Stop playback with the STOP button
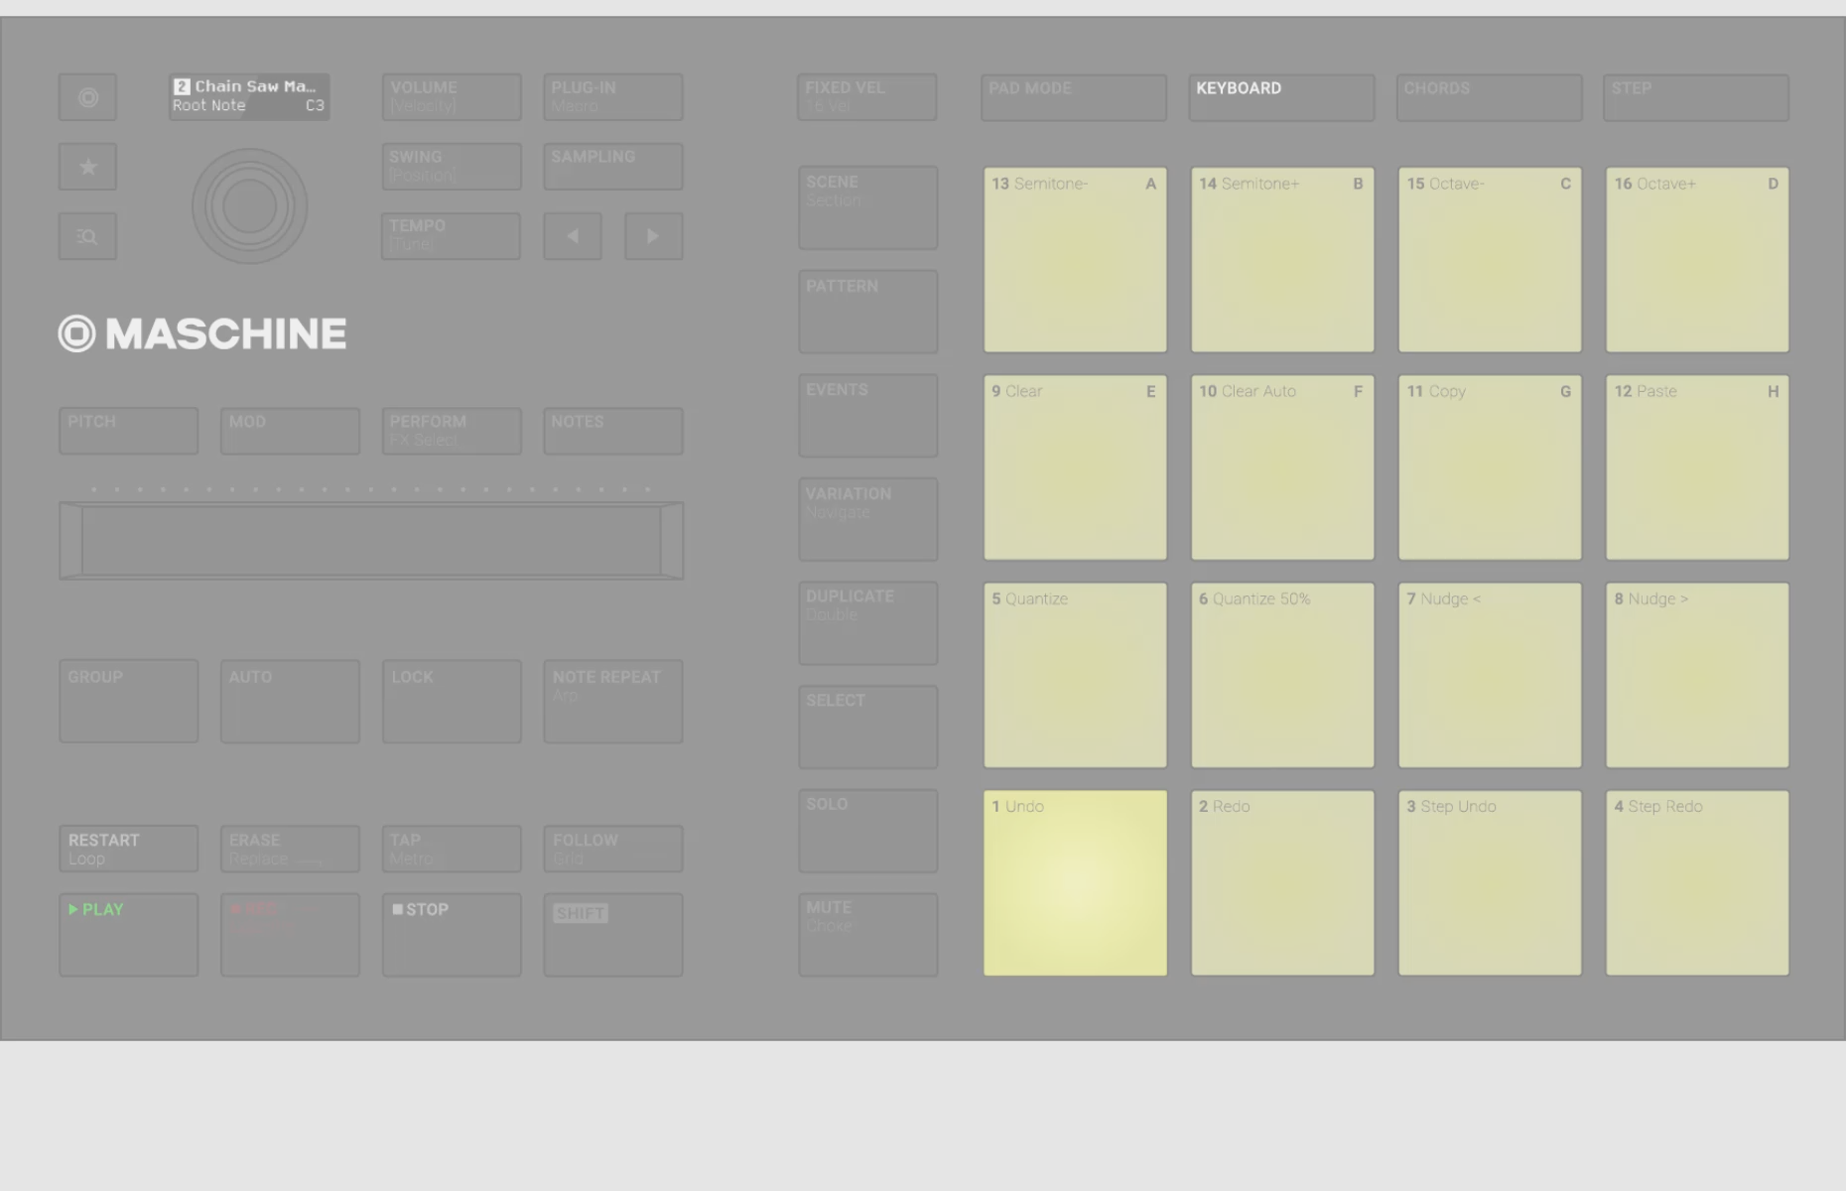Screen dimensions: 1846x1191 (x=452, y=935)
